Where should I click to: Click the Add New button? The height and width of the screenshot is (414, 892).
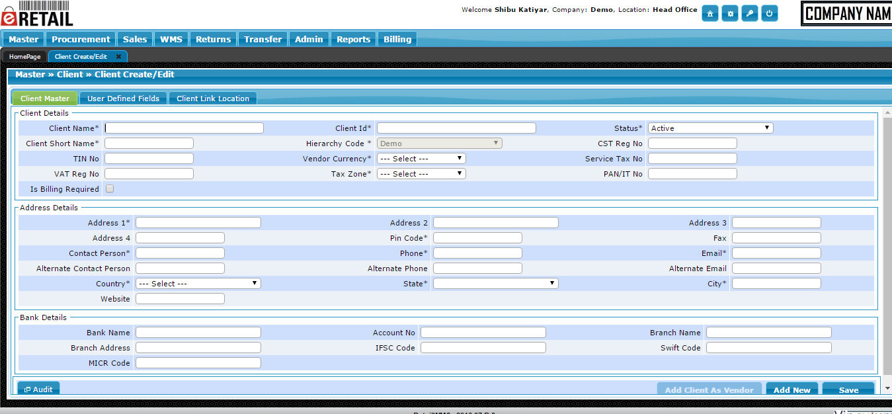click(792, 390)
